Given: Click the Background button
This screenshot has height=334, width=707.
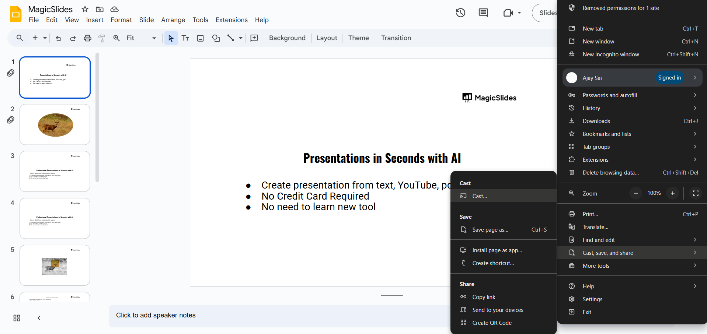Looking at the screenshot, I should [287, 38].
